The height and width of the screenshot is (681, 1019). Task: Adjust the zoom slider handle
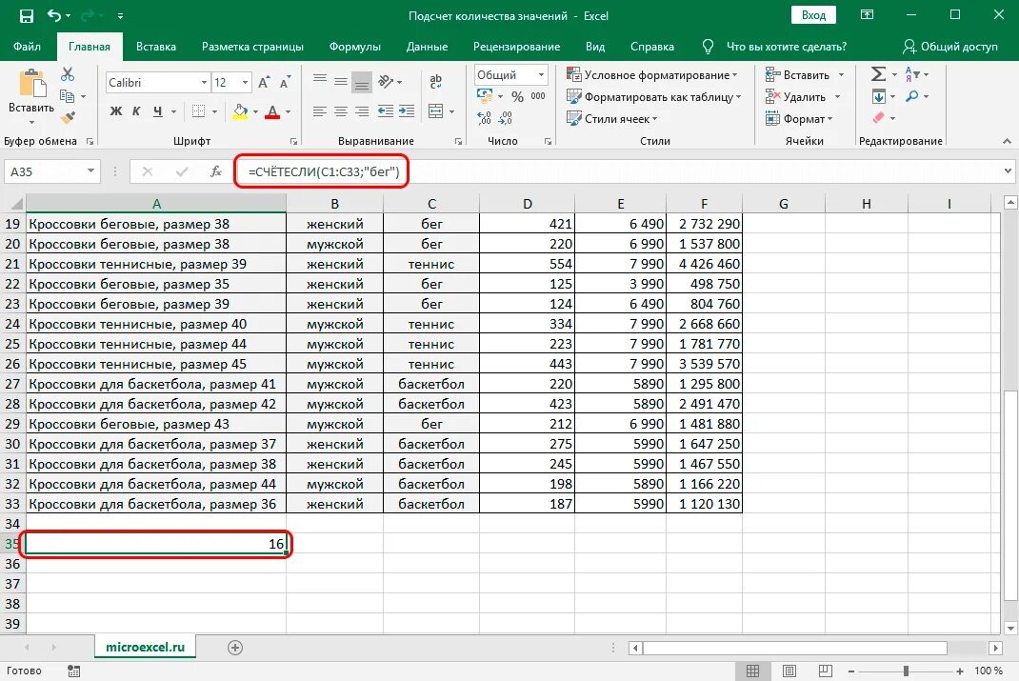(906, 671)
